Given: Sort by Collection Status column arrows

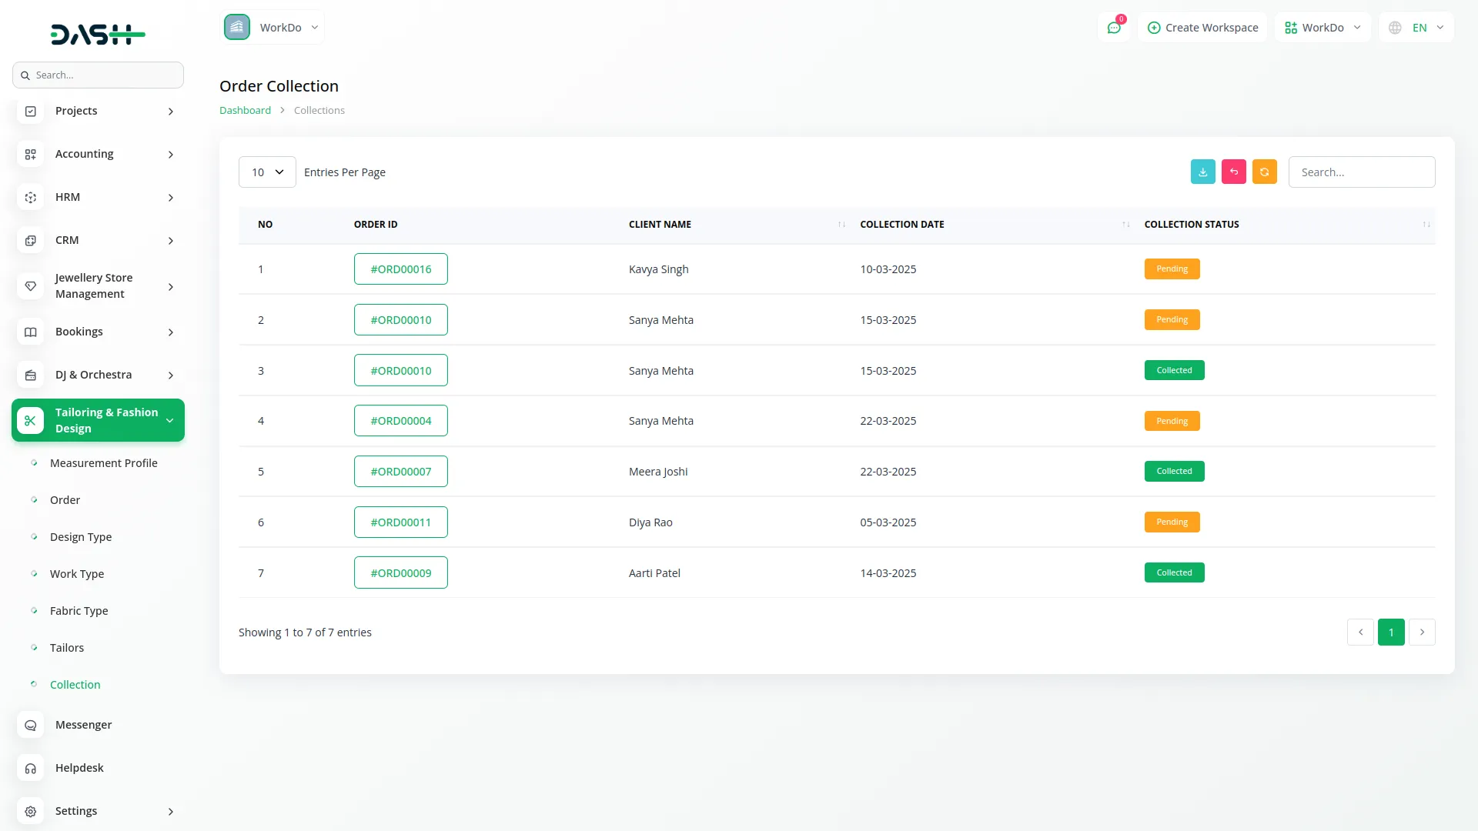Looking at the screenshot, I should pos(1426,225).
